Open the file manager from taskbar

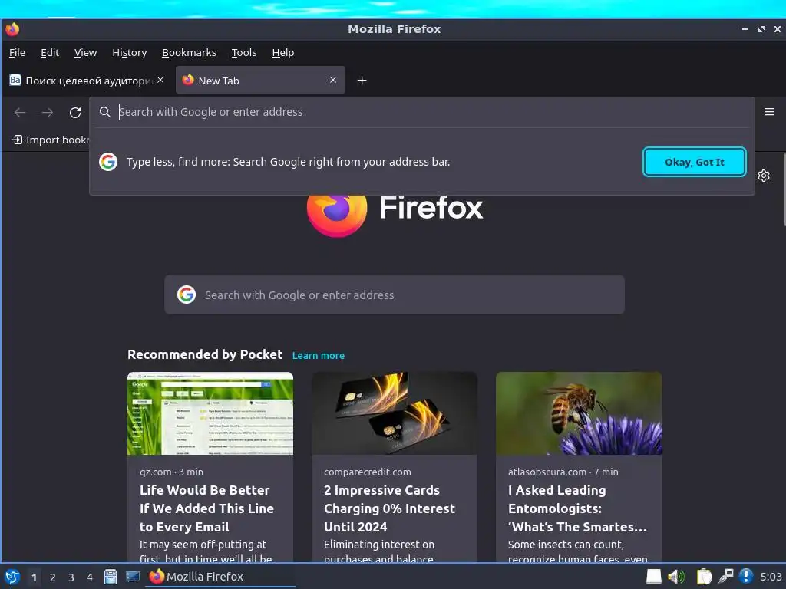point(111,577)
